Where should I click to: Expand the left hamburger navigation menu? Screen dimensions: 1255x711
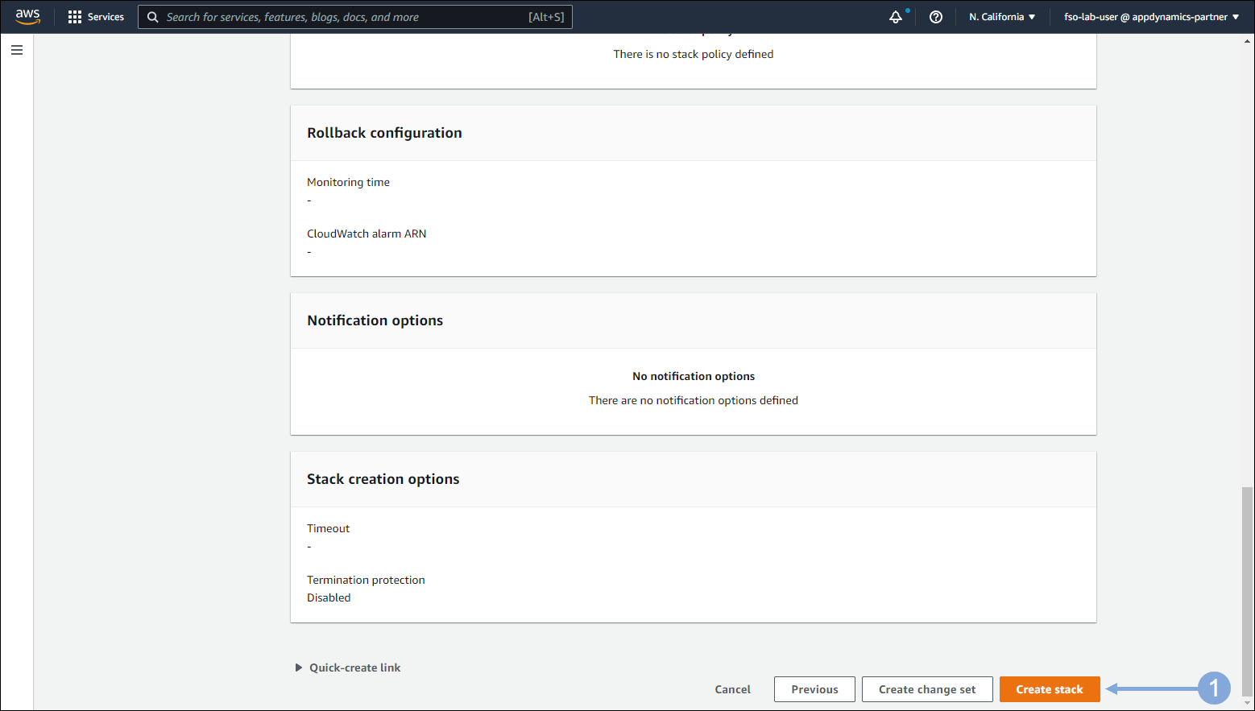[17, 50]
